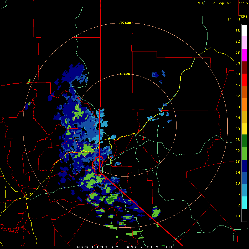Click the "50 NMI" range ring label
The width and height of the screenshot is (249, 249).
125,74
